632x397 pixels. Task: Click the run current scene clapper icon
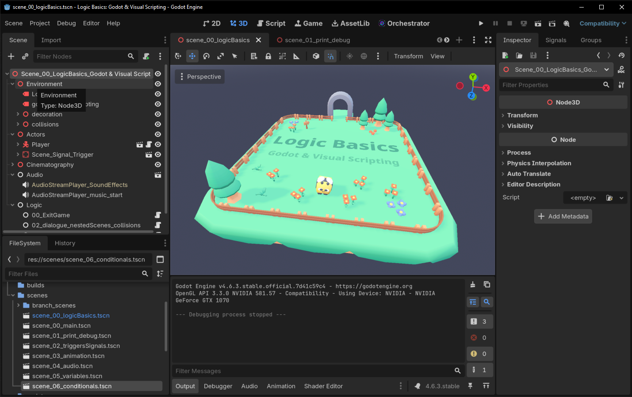538,23
